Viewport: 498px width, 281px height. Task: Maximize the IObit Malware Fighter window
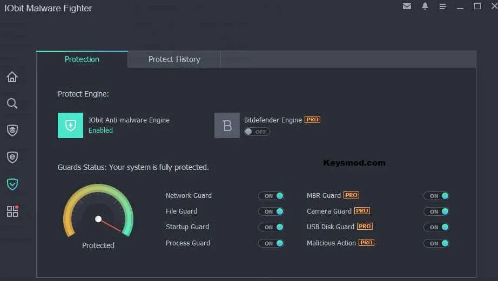pos(477,6)
